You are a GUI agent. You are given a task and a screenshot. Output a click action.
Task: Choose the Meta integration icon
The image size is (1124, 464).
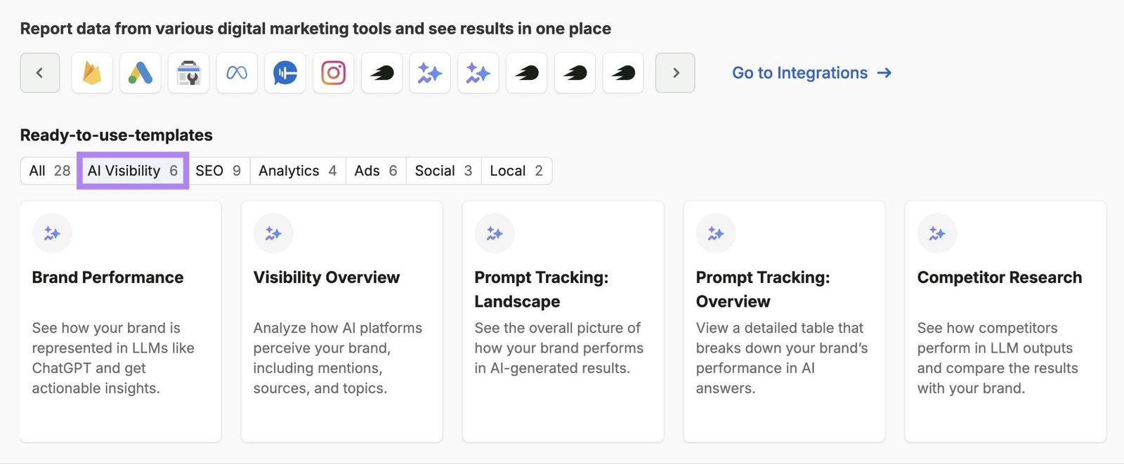click(237, 73)
